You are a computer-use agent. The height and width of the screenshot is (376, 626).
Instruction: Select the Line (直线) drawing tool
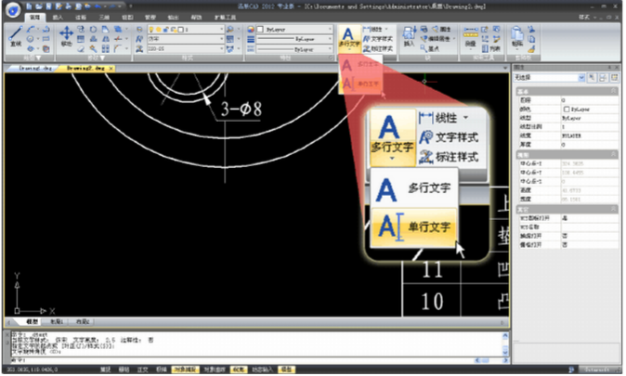[x=15, y=37]
